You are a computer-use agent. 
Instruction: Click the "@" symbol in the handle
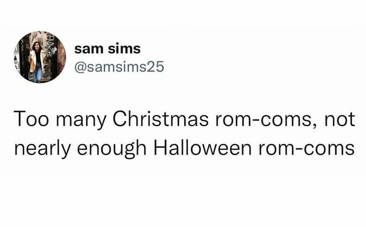pyautogui.click(x=79, y=67)
